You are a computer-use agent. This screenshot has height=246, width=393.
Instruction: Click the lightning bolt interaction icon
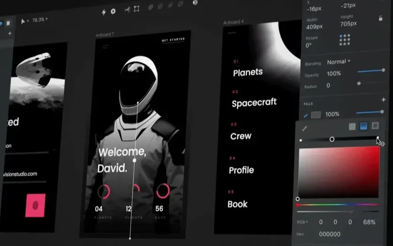pos(104,11)
